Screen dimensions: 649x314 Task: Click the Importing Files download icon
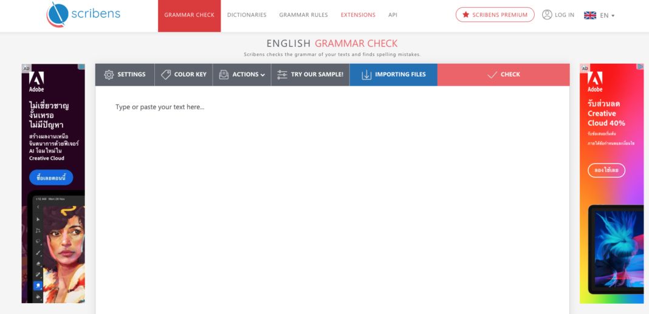[366, 75]
